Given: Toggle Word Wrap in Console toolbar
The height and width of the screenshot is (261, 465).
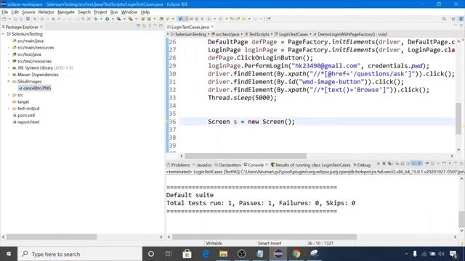Looking at the screenshot, I should (x=408, y=164).
